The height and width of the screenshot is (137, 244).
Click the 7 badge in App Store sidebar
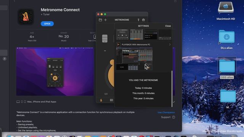click(x=4, y=59)
